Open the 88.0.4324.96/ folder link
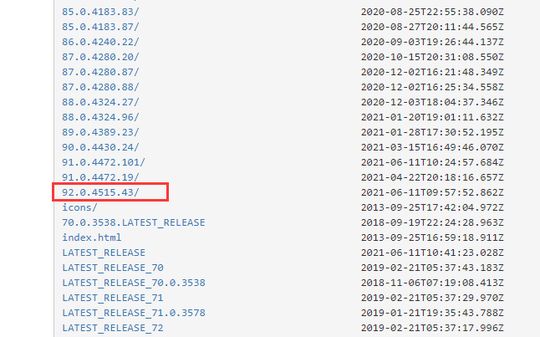Screen dimensions: 540x337 [x=100, y=117]
